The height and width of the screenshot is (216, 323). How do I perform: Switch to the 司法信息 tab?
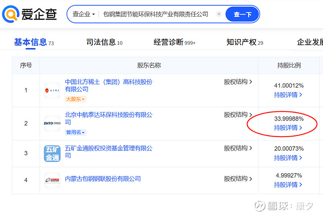(x=104, y=42)
